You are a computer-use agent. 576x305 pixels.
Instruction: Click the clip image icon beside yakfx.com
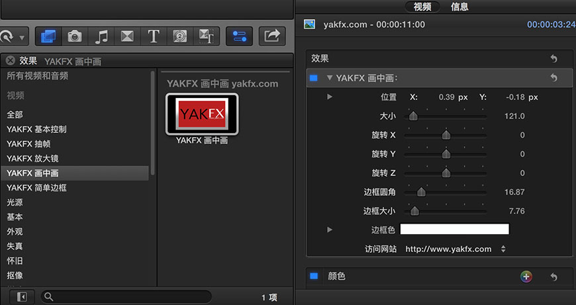[309, 24]
